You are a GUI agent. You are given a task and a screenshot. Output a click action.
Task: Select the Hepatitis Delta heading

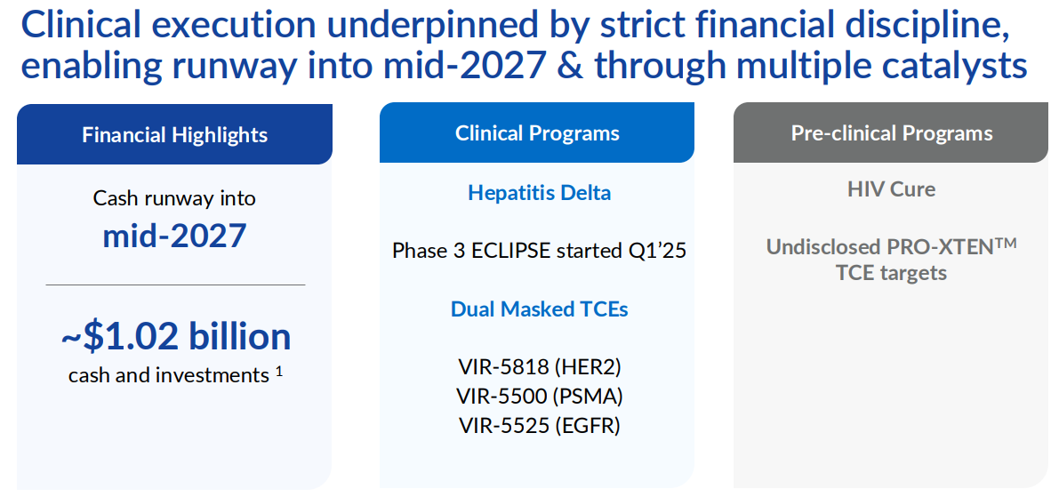pyautogui.click(x=539, y=192)
